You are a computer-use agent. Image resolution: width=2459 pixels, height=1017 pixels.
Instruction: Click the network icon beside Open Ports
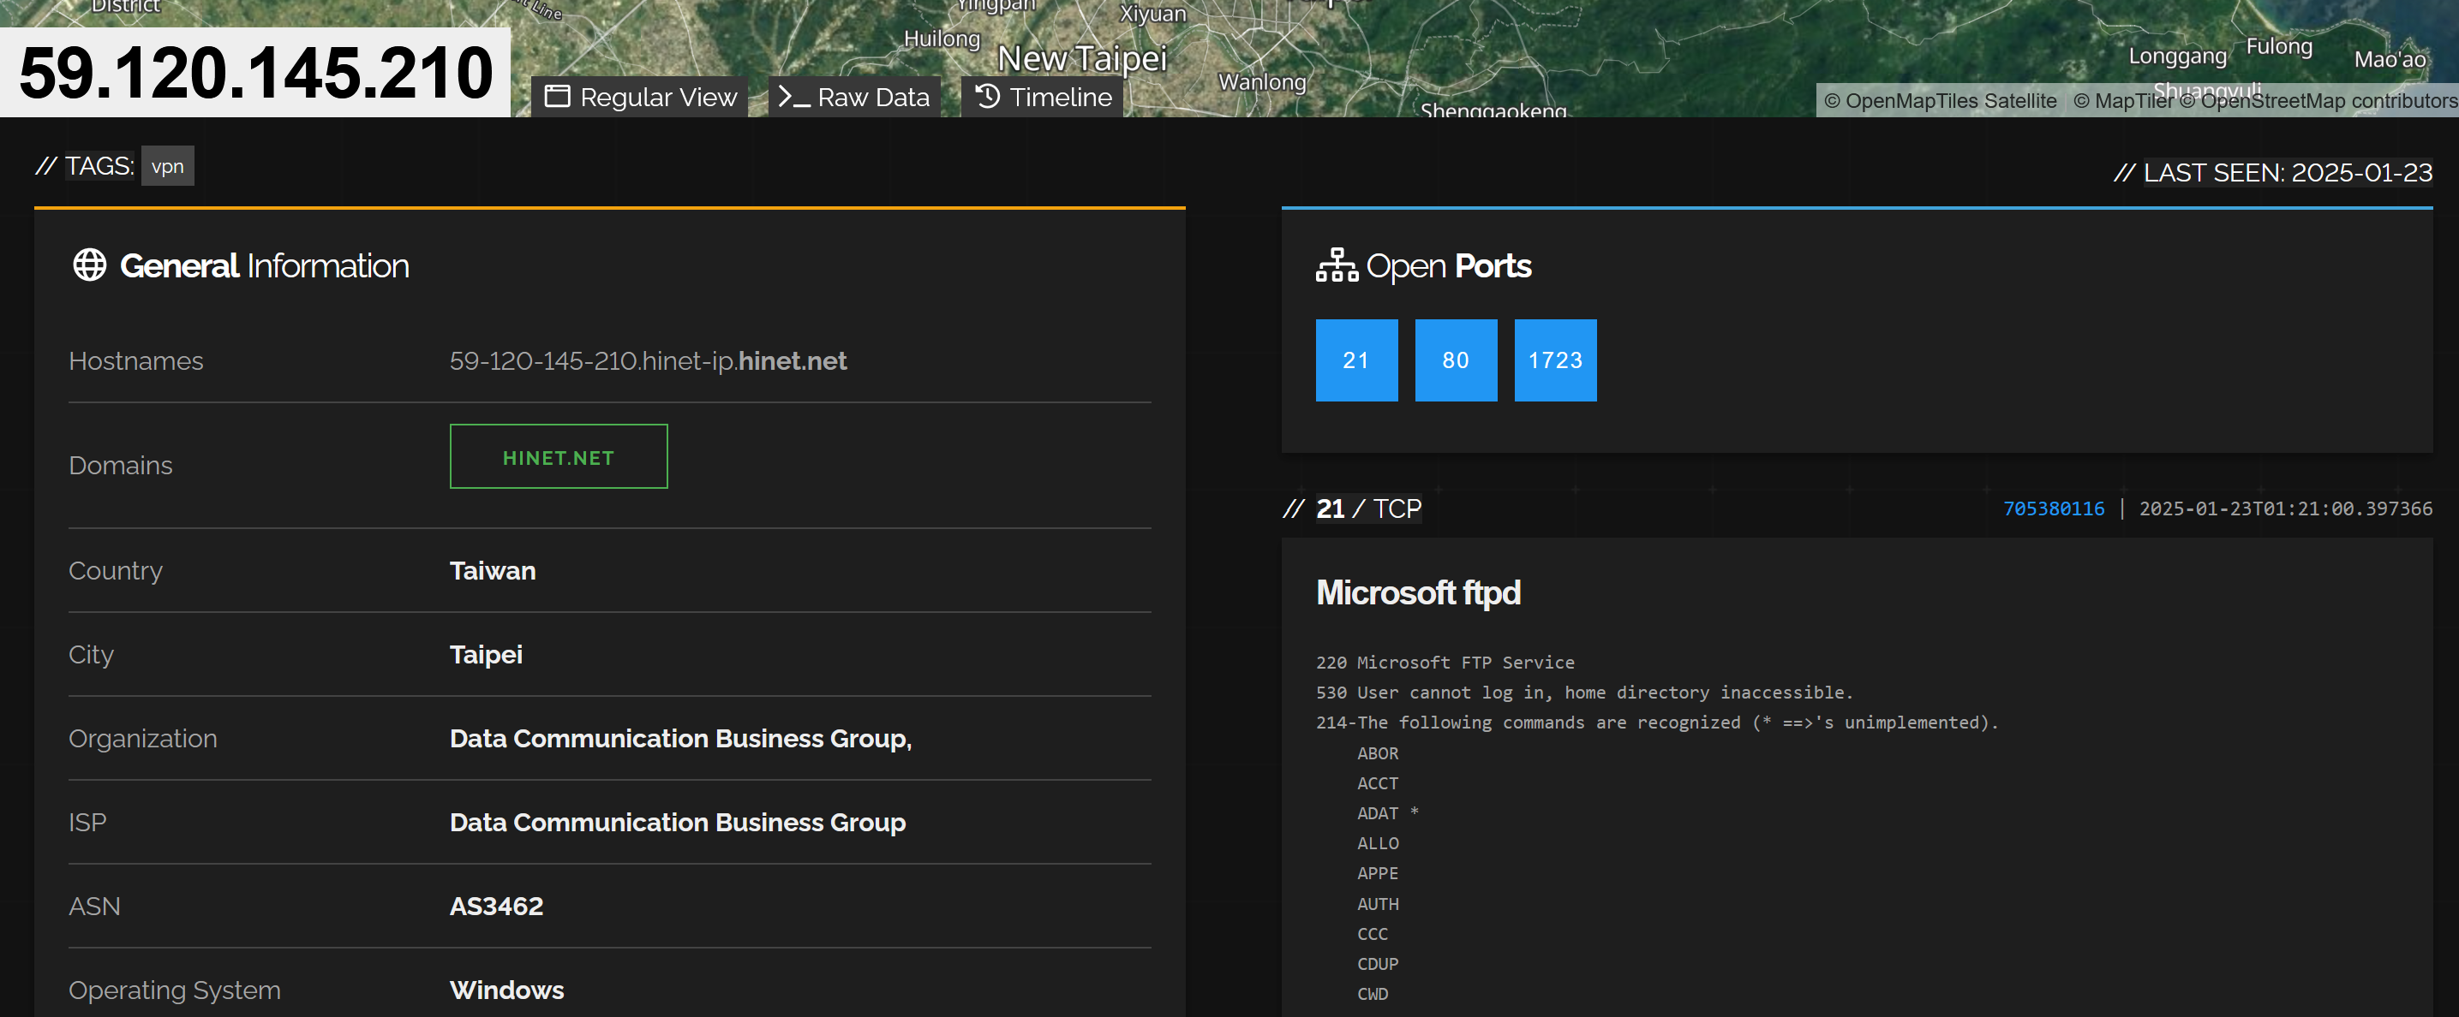(1337, 265)
